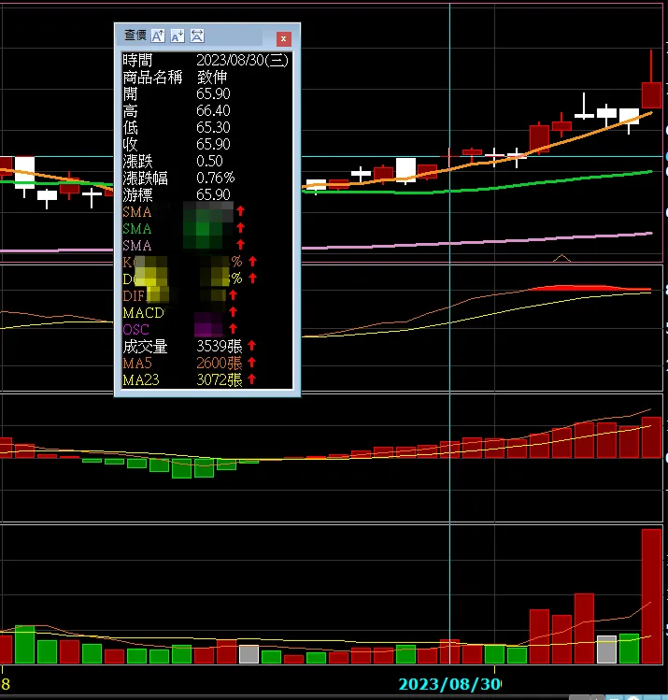Click the MA5 volume value 2600張

pyautogui.click(x=220, y=363)
